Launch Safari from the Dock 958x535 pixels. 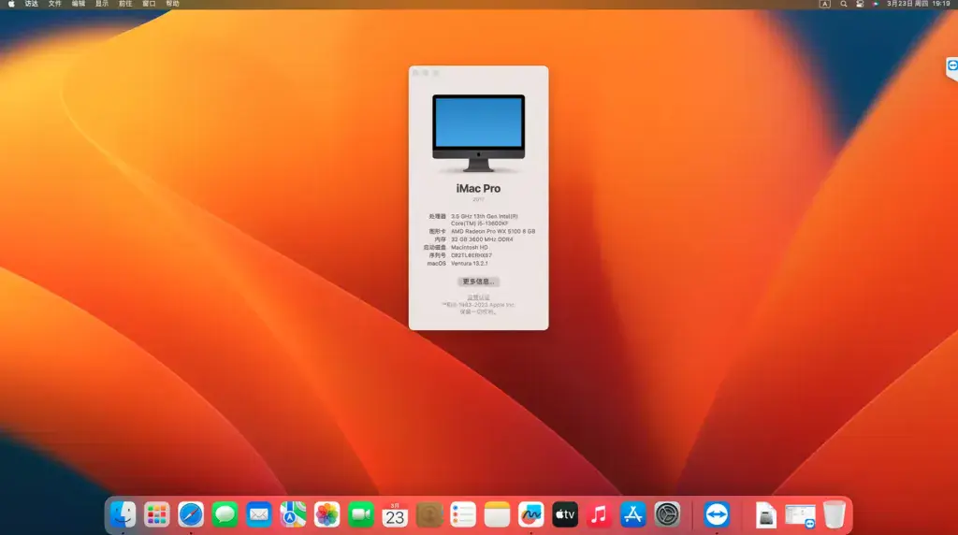click(x=191, y=514)
